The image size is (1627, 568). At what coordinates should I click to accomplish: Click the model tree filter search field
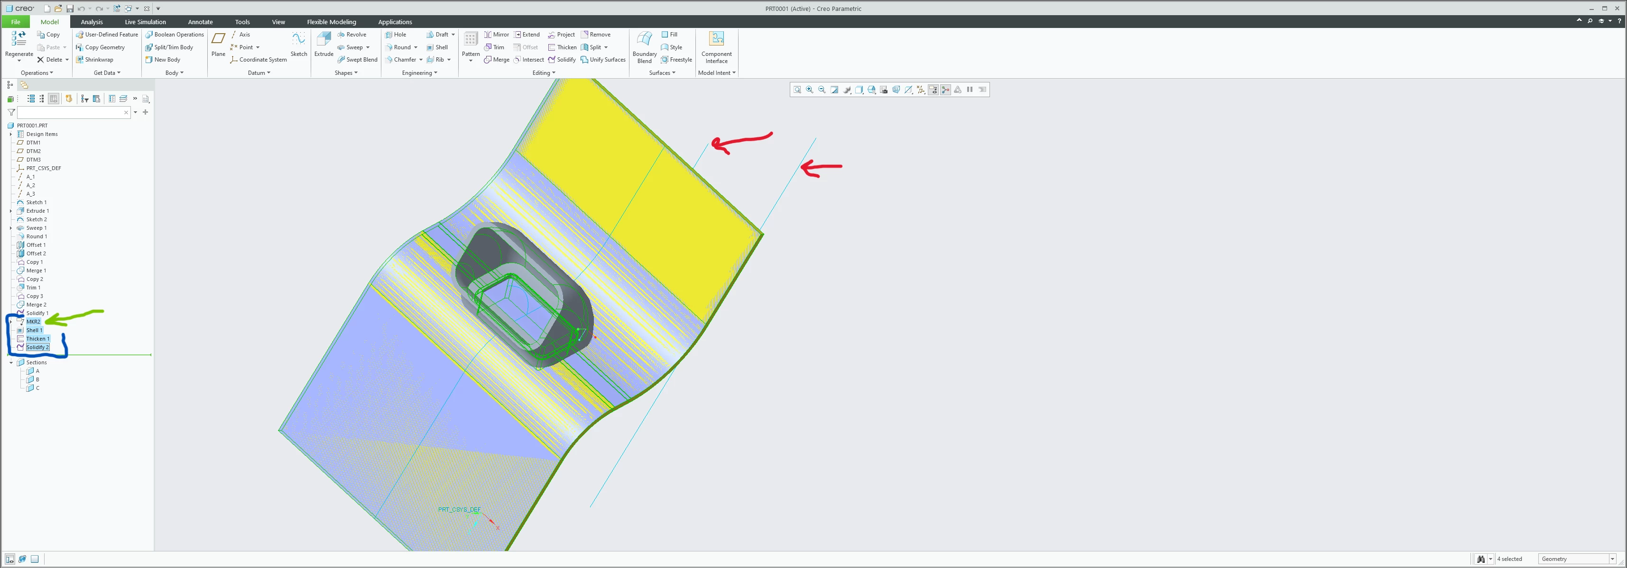pos(69,112)
